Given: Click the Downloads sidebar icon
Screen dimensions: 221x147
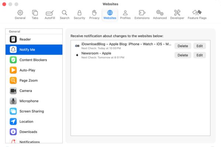Looking at the screenshot, I should click(13, 132).
